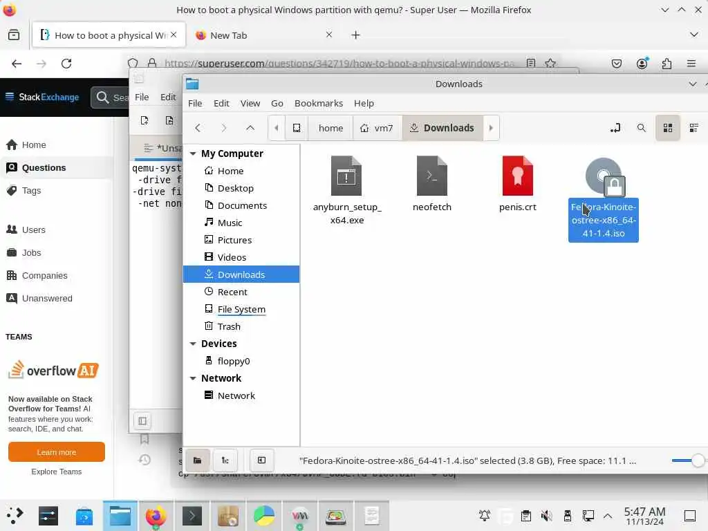Select Fedora-Kinoite ISO file

[603, 198]
